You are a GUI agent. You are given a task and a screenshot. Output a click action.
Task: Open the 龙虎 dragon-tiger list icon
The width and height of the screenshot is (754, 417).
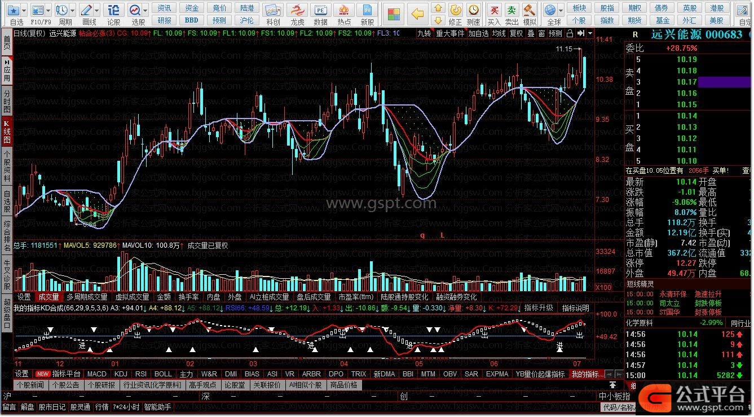297,10
